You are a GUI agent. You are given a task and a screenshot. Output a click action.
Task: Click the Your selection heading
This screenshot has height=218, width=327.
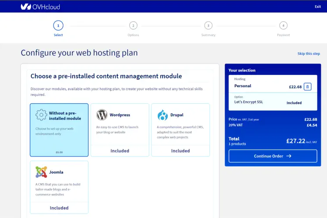click(242, 70)
